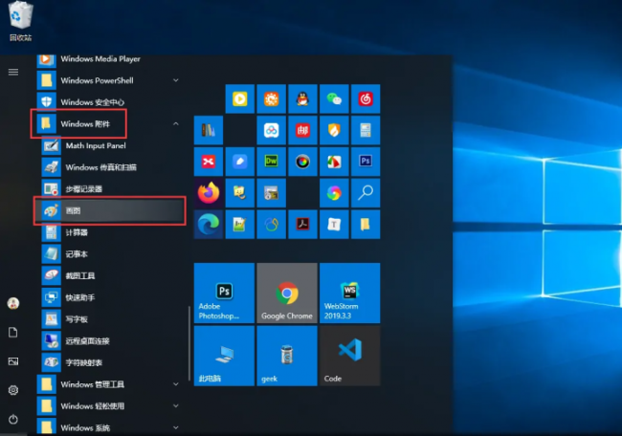Launch the WeChat tile

coord(334,98)
